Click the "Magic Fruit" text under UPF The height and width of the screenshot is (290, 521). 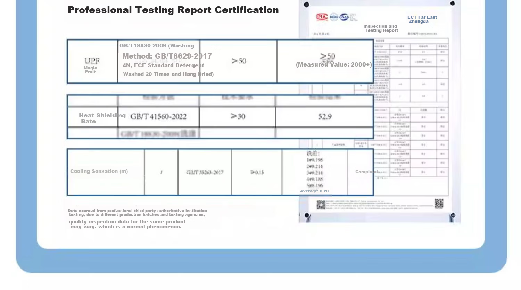[90, 70]
